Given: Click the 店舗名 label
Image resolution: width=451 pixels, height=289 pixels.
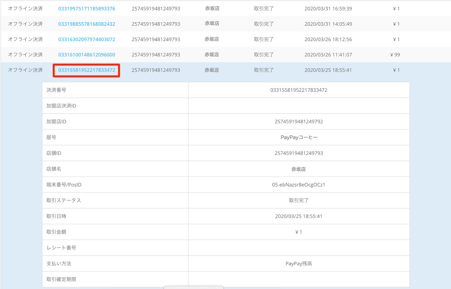Looking at the screenshot, I should click(54, 169).
